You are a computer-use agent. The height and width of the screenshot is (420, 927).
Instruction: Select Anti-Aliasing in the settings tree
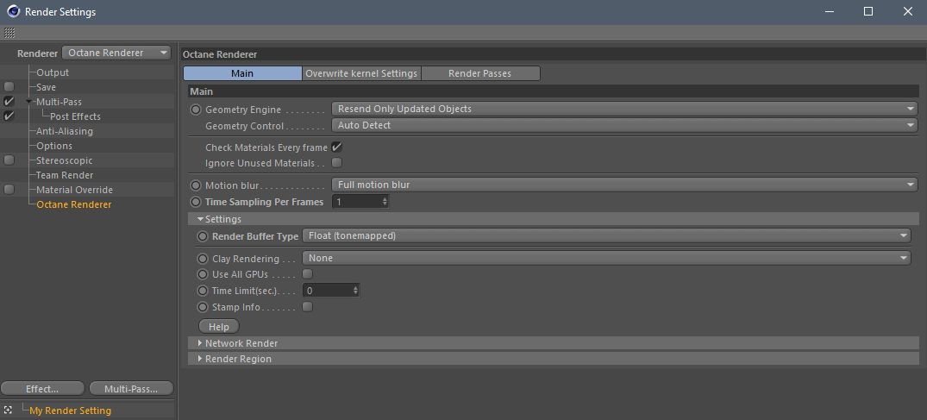click(65, 131)
